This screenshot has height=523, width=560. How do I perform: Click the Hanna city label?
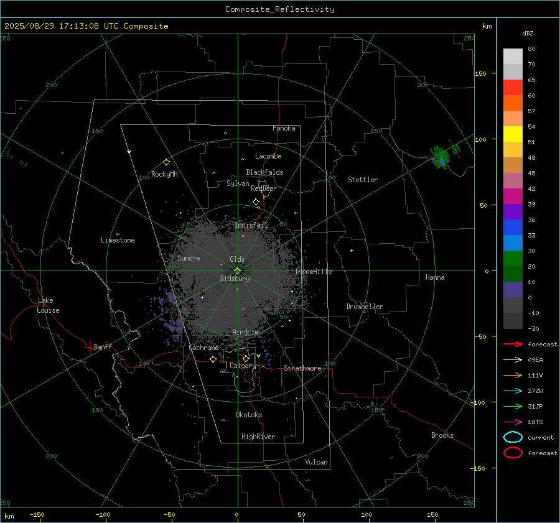pos(435,277)
